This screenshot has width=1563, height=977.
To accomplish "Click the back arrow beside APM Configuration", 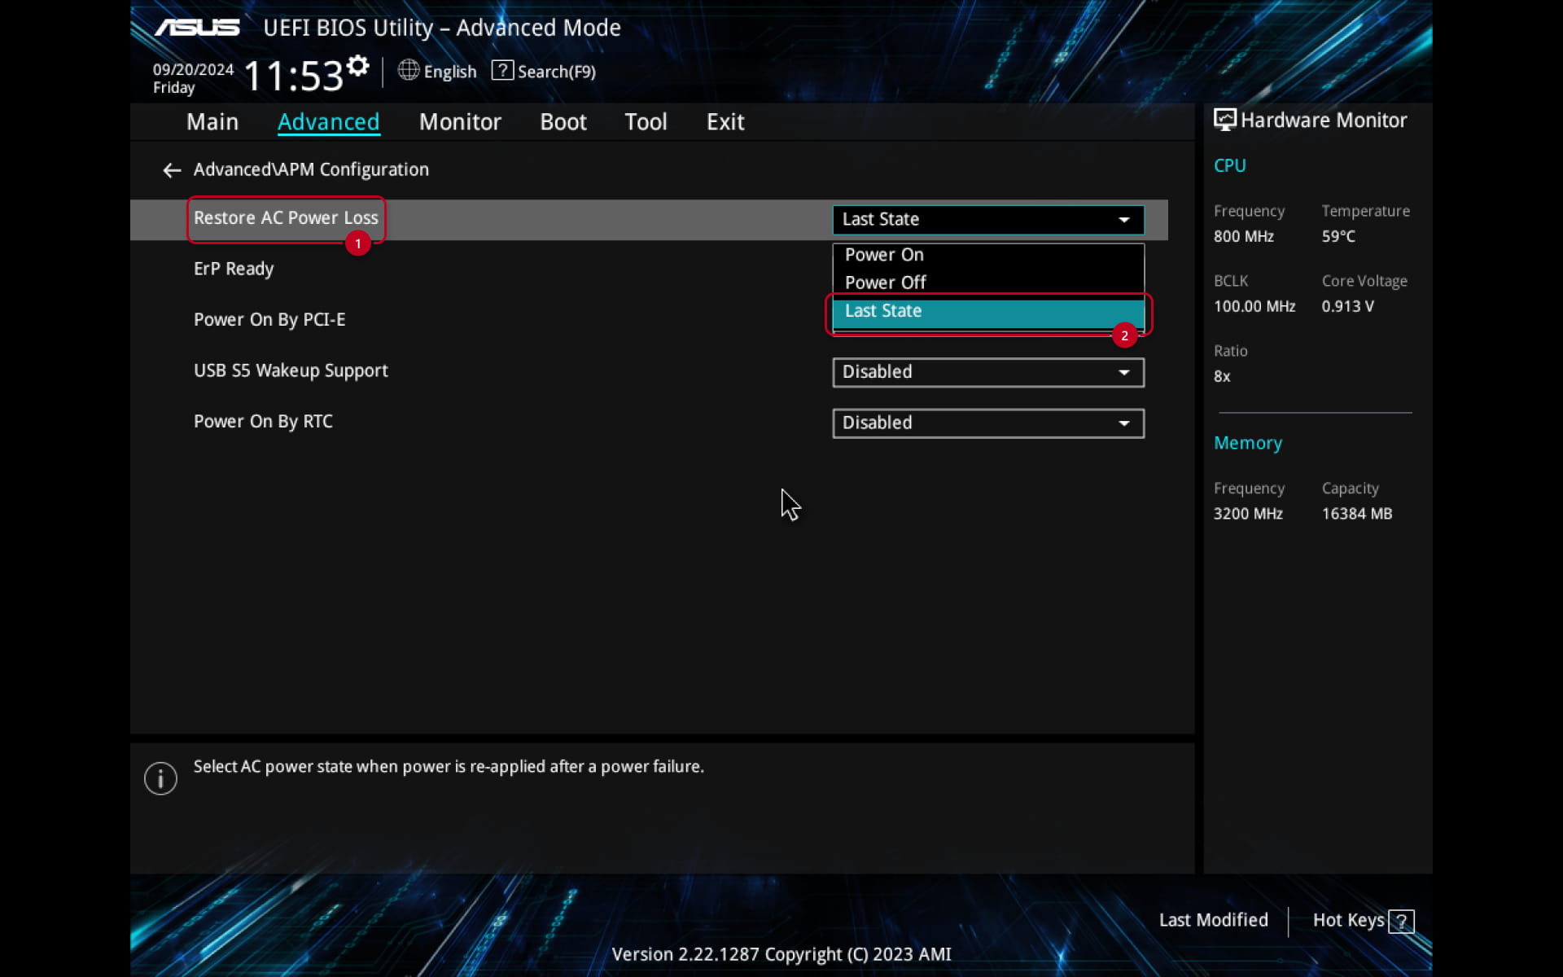I will click(171, 170).
